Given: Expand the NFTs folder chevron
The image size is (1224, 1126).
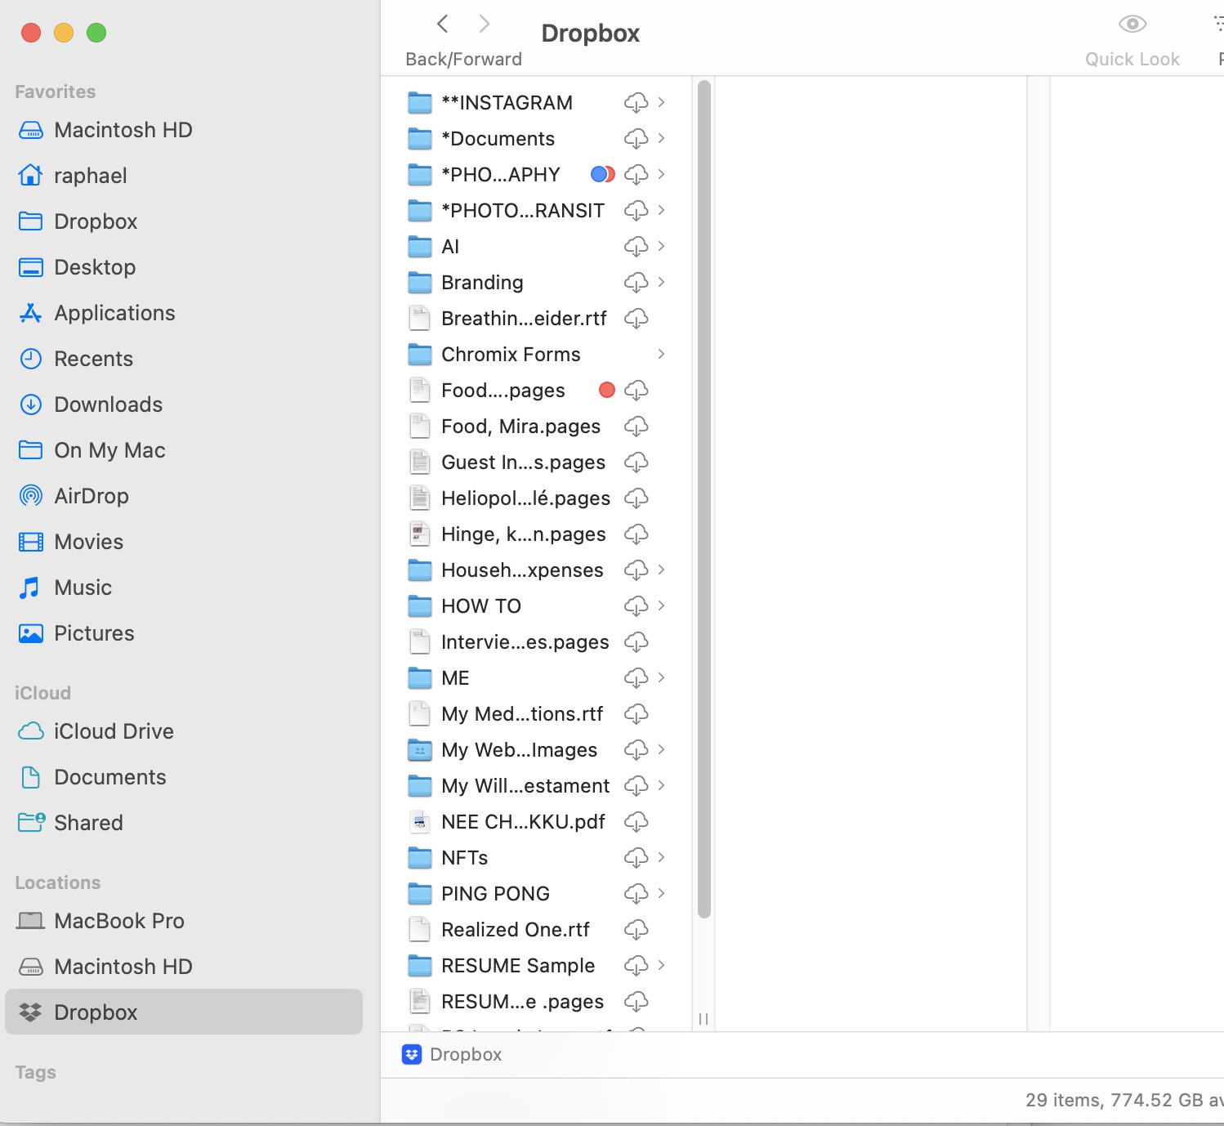Looking at the screenshot, I should click(661, 857).
